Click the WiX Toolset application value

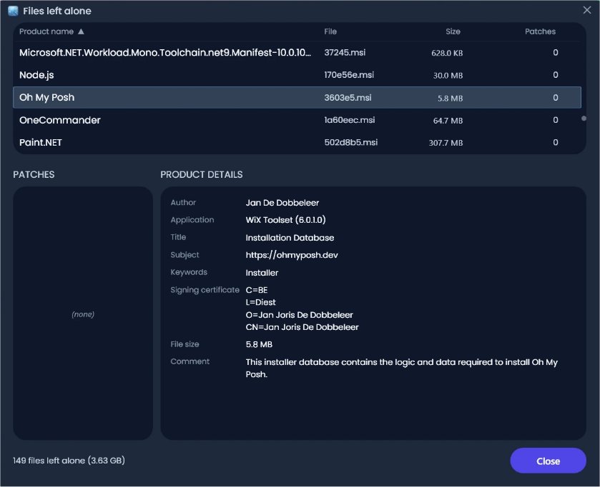coord(285,220)
